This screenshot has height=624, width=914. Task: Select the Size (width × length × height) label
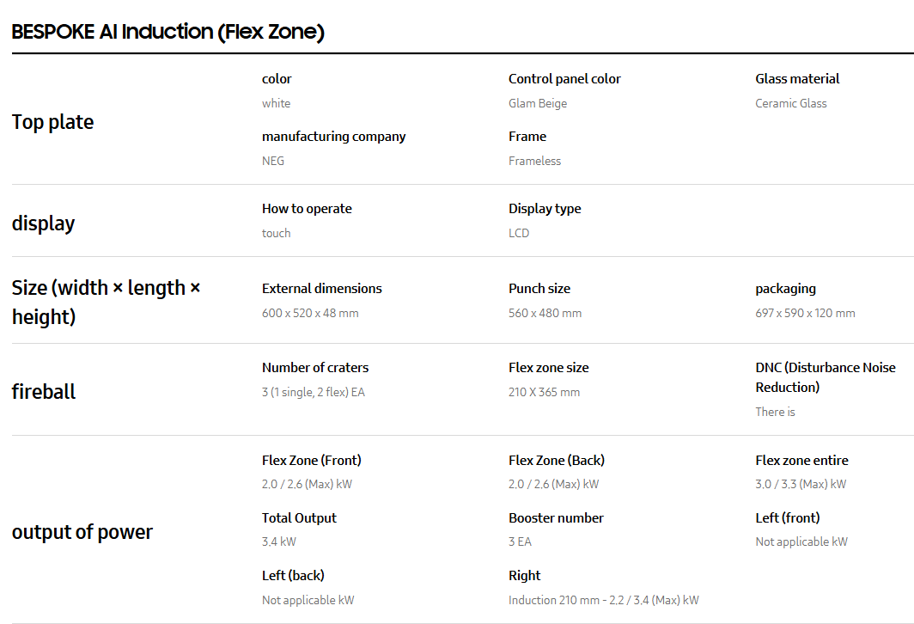pos(106,302)
